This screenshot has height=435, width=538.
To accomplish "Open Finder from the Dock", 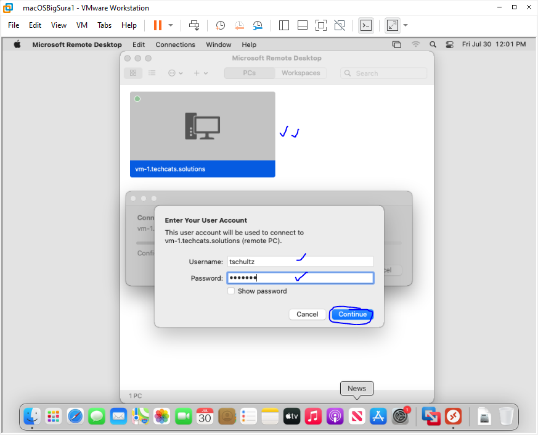I will (x=32, y=416).
